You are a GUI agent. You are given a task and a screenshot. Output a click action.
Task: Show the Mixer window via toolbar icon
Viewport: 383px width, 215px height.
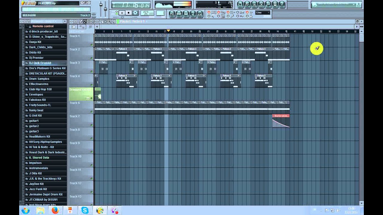(x=200, y=13)
